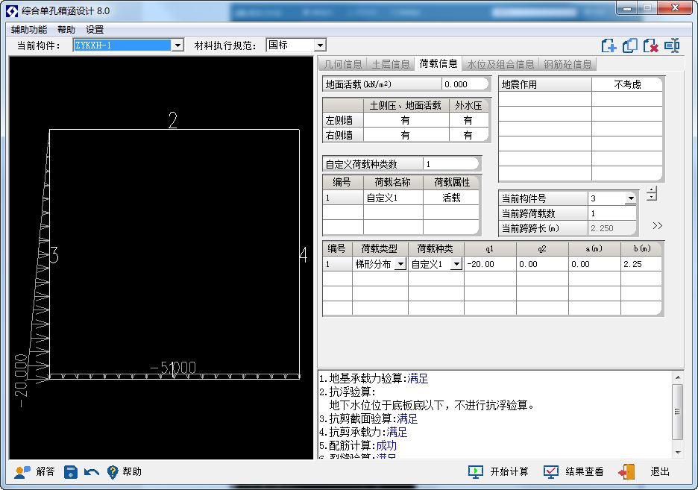Click 左侧墙 土侧压 cell 有

(x=406, y=120)
